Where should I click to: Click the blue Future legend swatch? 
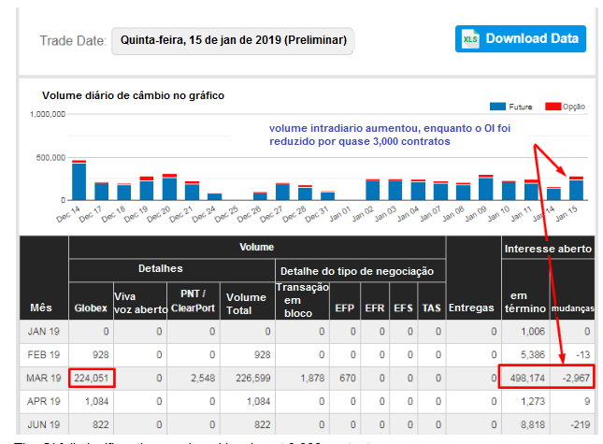pyautogui.click(x=497, y=107)
